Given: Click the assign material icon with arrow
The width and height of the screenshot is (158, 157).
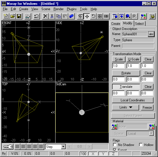Looking at the screenshot, I should [x=114, y=127].
